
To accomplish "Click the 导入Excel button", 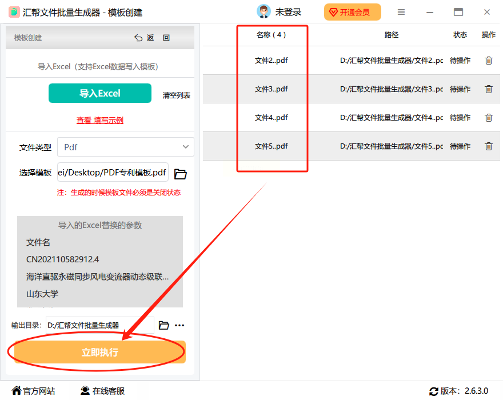I will coord(100,93).
